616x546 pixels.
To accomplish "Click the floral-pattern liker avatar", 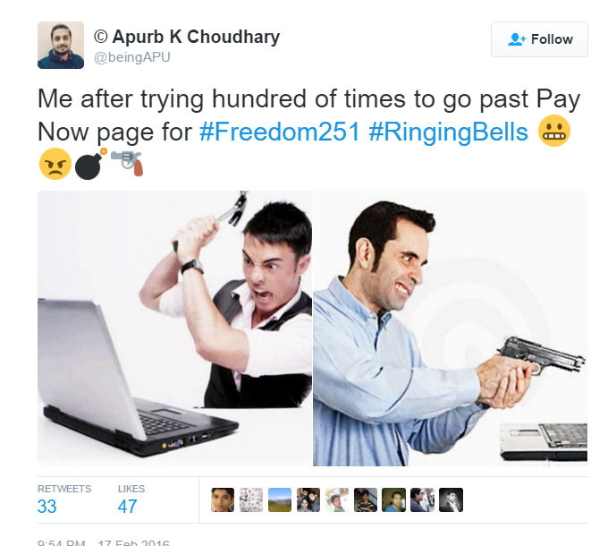I will tap(251, 500).
